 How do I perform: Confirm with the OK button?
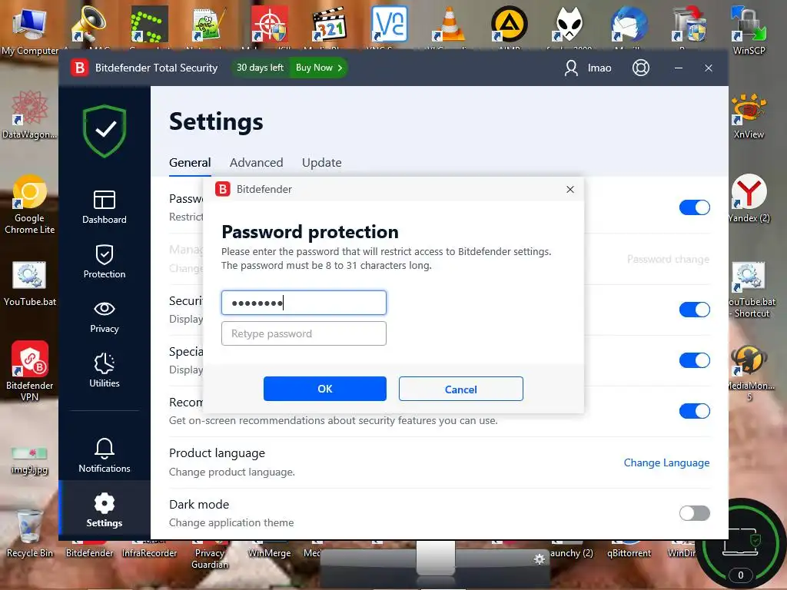click(x=325, y=389)
